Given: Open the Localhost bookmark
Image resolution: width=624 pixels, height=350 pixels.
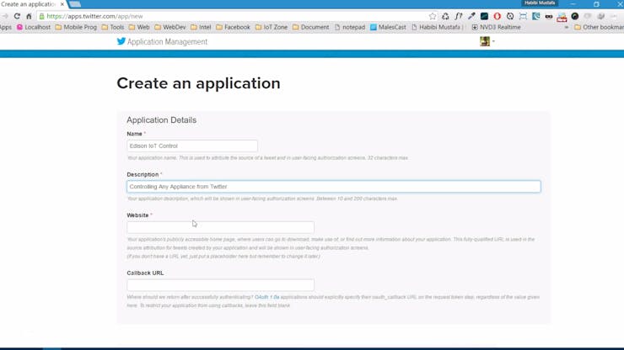Looking at the screenshot, I should tap(34, 27).
